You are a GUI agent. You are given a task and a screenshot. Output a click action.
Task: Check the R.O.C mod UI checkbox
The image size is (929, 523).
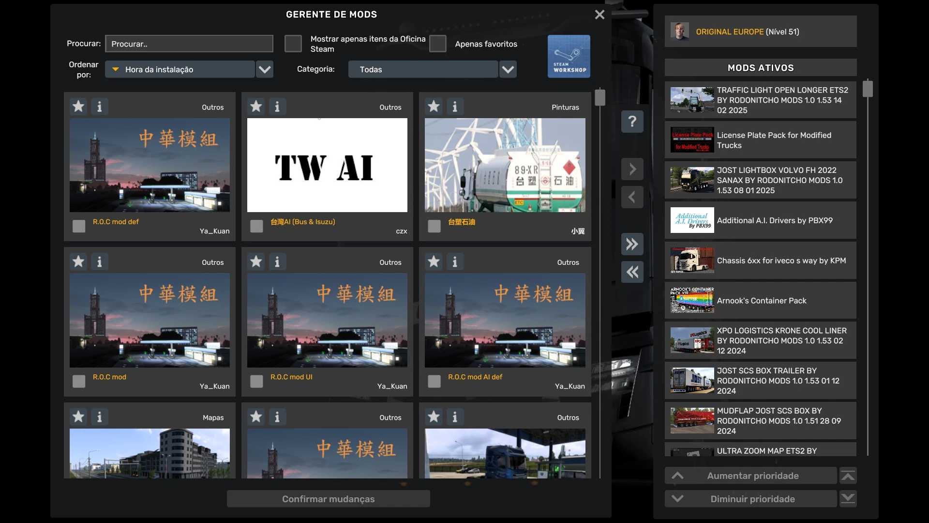256,382
